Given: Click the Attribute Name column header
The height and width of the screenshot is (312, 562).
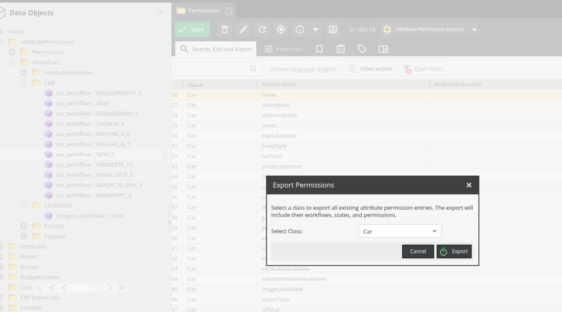Looking at the screenshot, I should 343,84.
